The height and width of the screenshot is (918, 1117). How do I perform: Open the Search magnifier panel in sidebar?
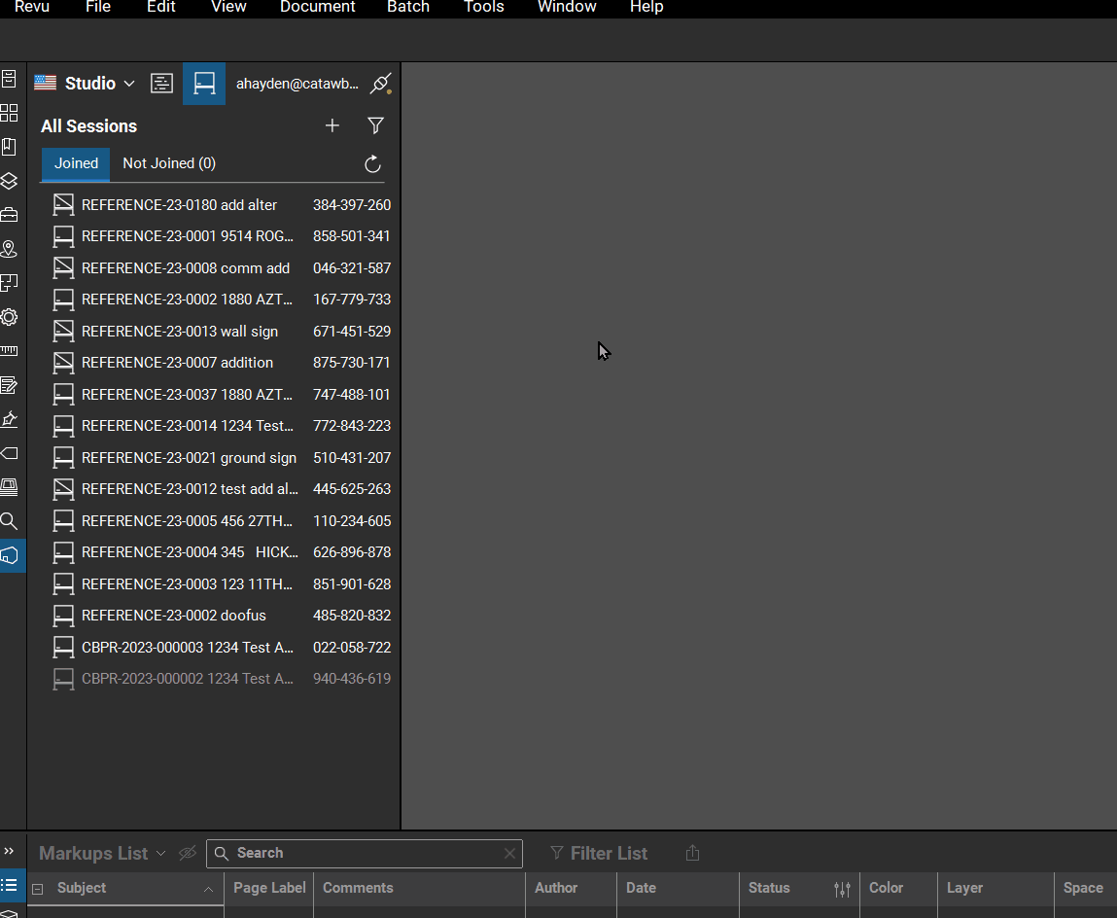[x=9, y=521]
